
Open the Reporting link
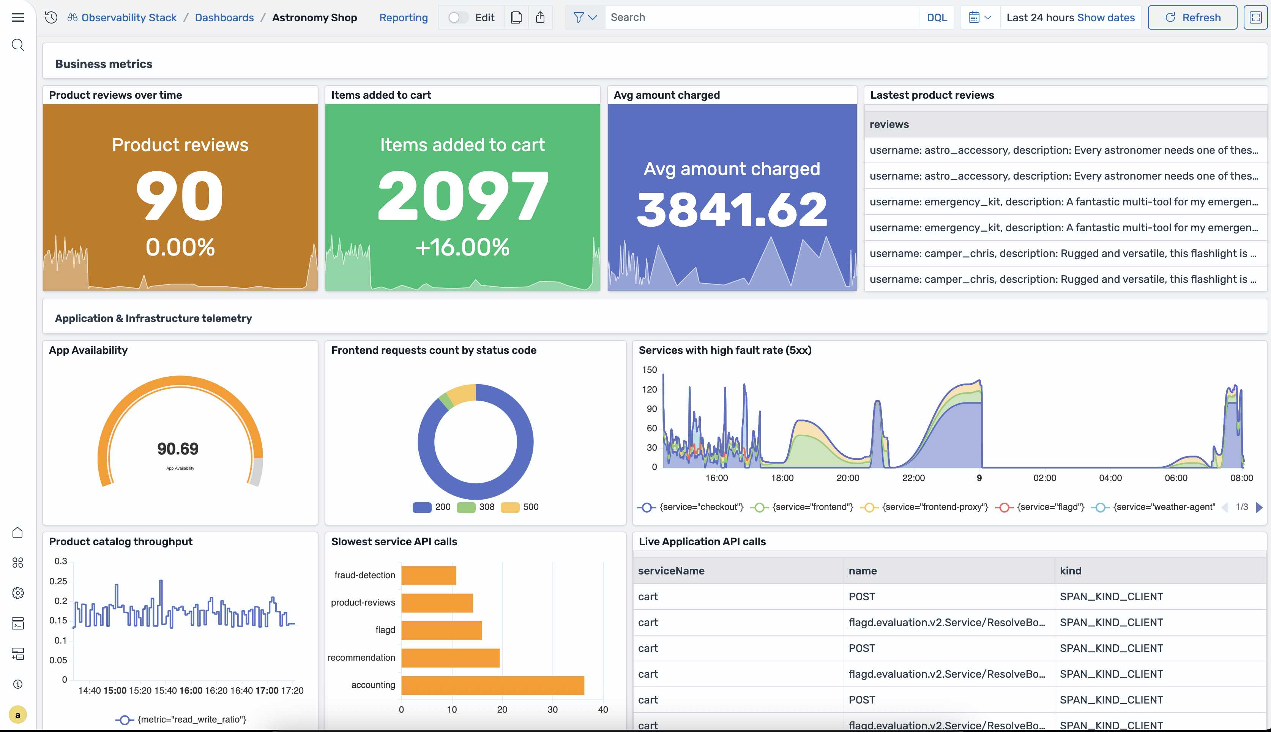404,17
